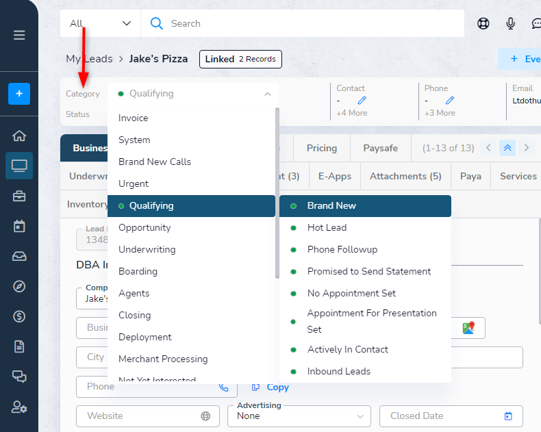Image resolution: width=541 pixels, height=432 pixels.
Task: Switch to the Pricing tab
Action: (322, 148)
